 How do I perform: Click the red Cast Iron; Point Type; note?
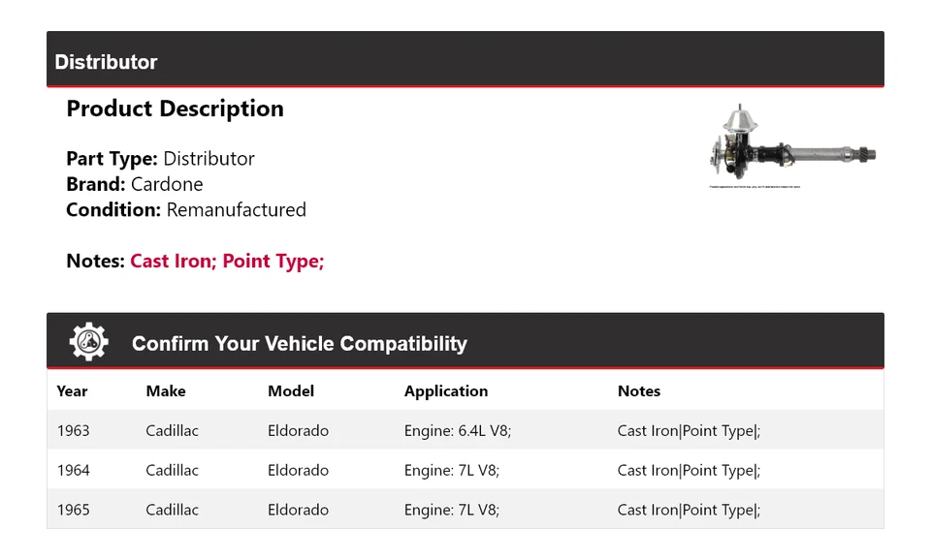(x=227, y=261)
